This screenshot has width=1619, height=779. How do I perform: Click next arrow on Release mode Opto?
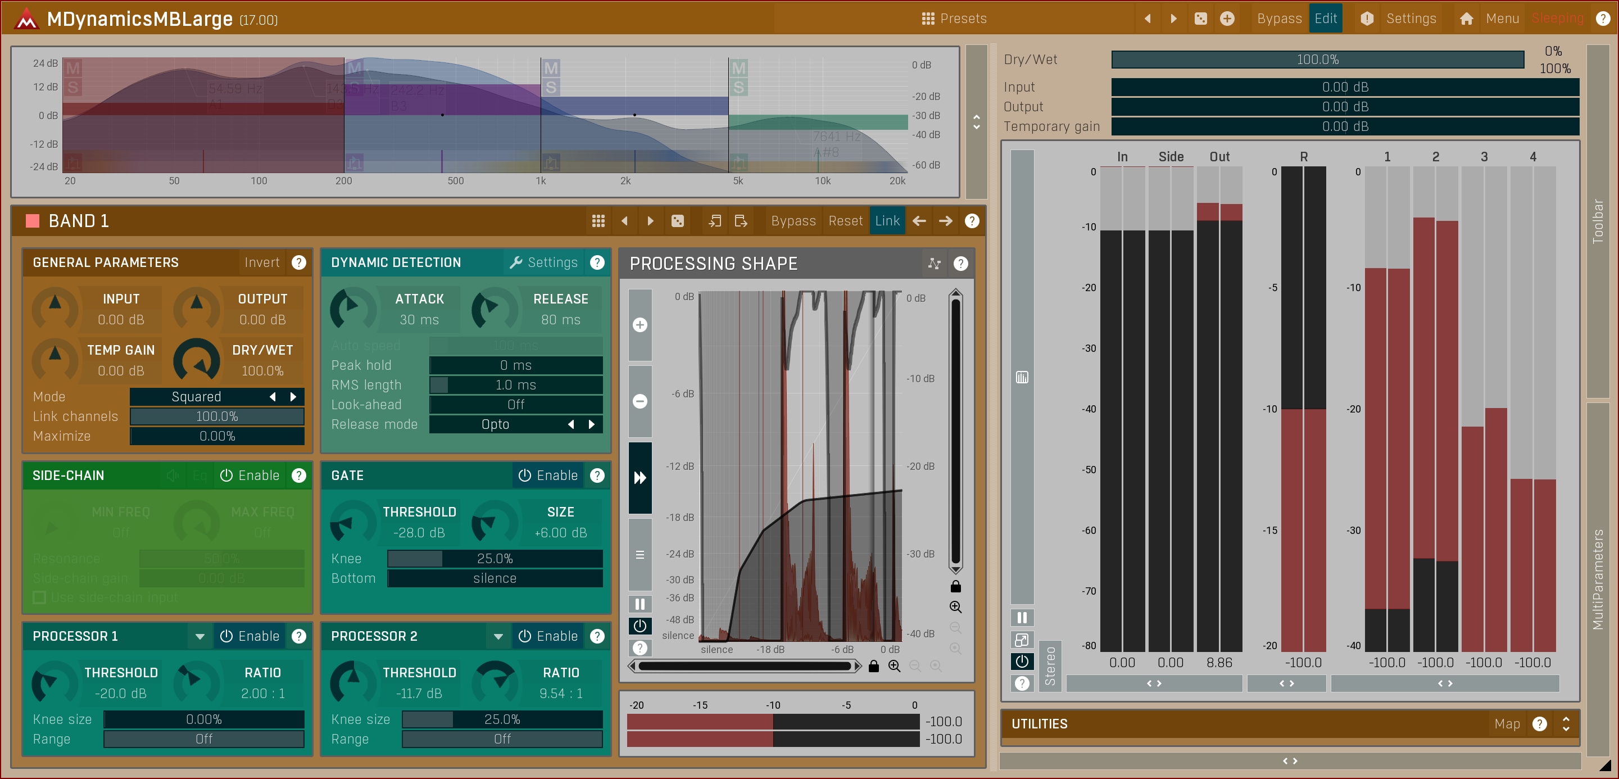click(x=591, y=424)
